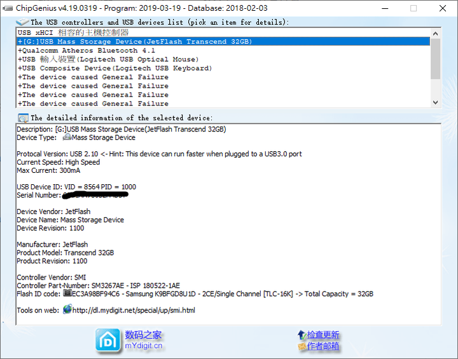Click the globe icon beside Tools on web
This screenshot has width=458, height=359.
pyautogui.click(x=67, y=309)
